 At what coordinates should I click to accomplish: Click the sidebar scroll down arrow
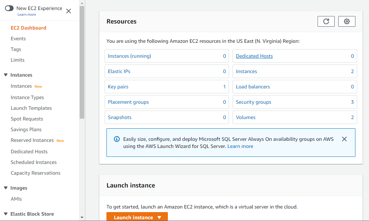pyautogui.click(x=82, y=217)
